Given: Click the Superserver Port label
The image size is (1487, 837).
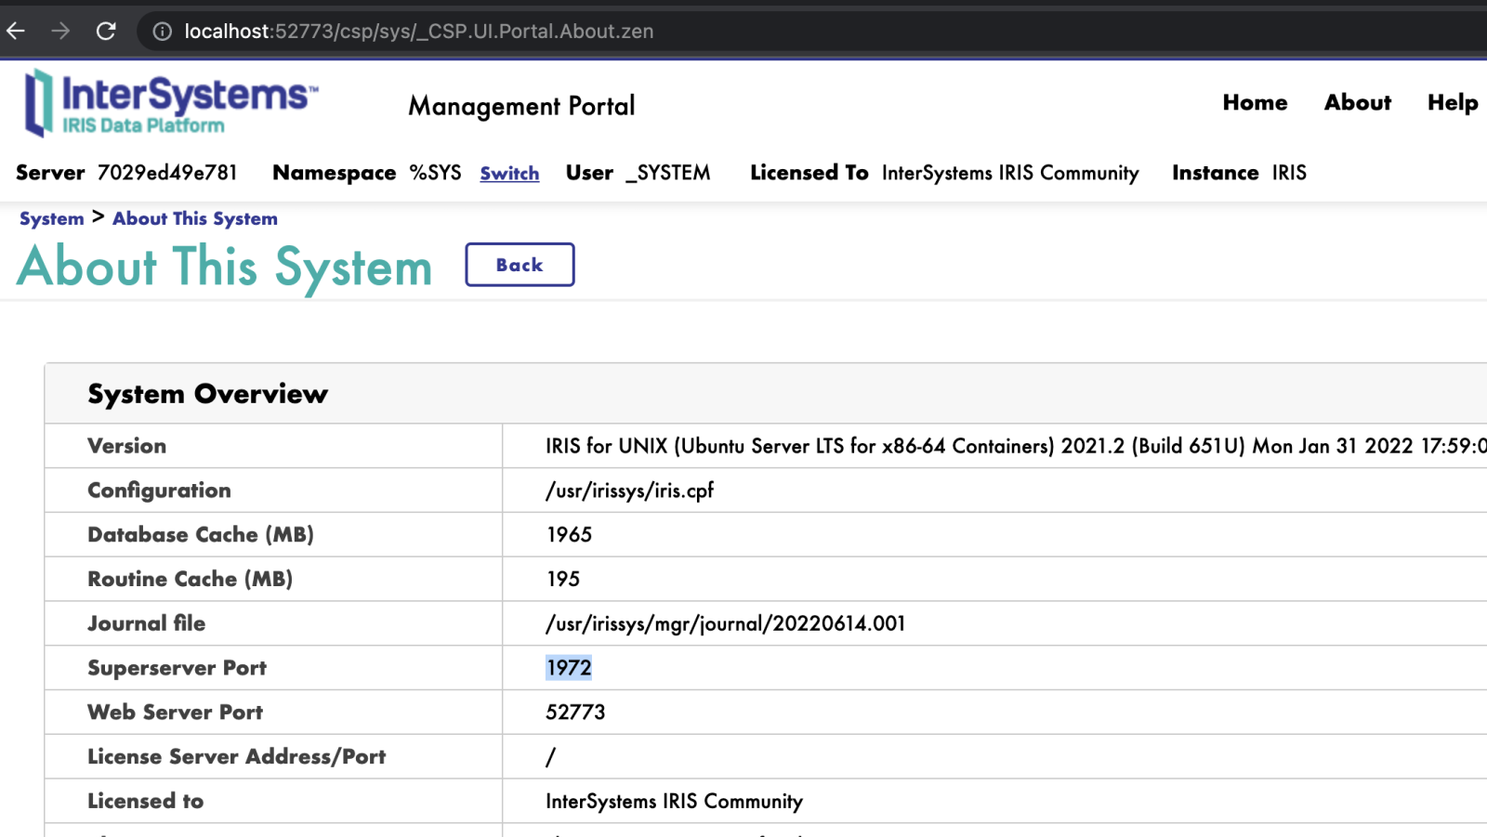Looking at the screenshot, I should (x=177, y=668).
